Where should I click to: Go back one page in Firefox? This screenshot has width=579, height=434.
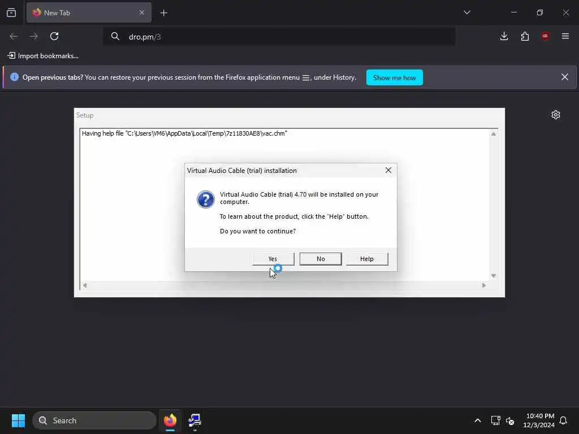(x=14, y=36)
